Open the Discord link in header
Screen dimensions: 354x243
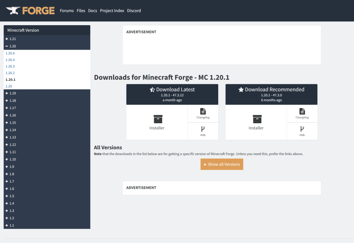134,11
